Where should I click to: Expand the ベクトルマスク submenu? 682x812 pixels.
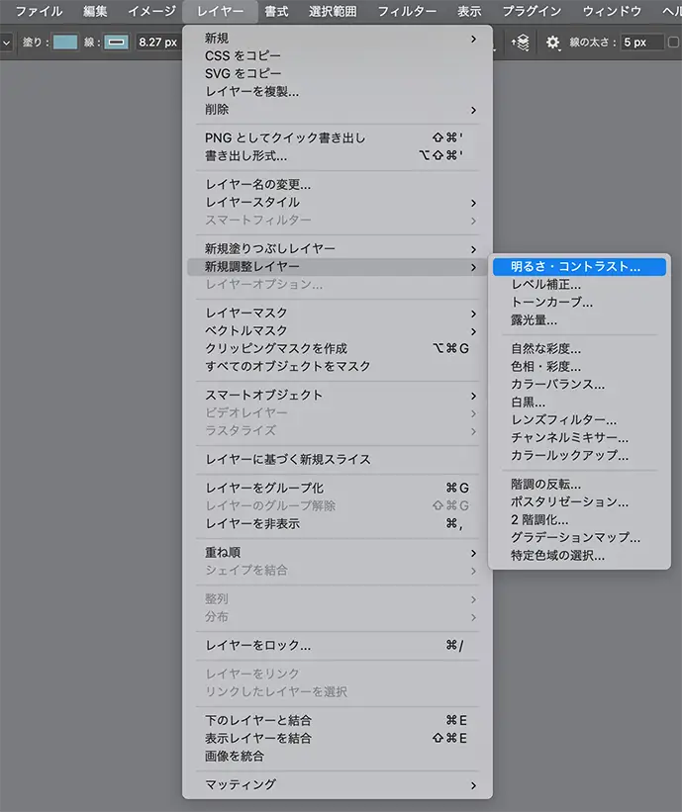[x=338, y=330]
